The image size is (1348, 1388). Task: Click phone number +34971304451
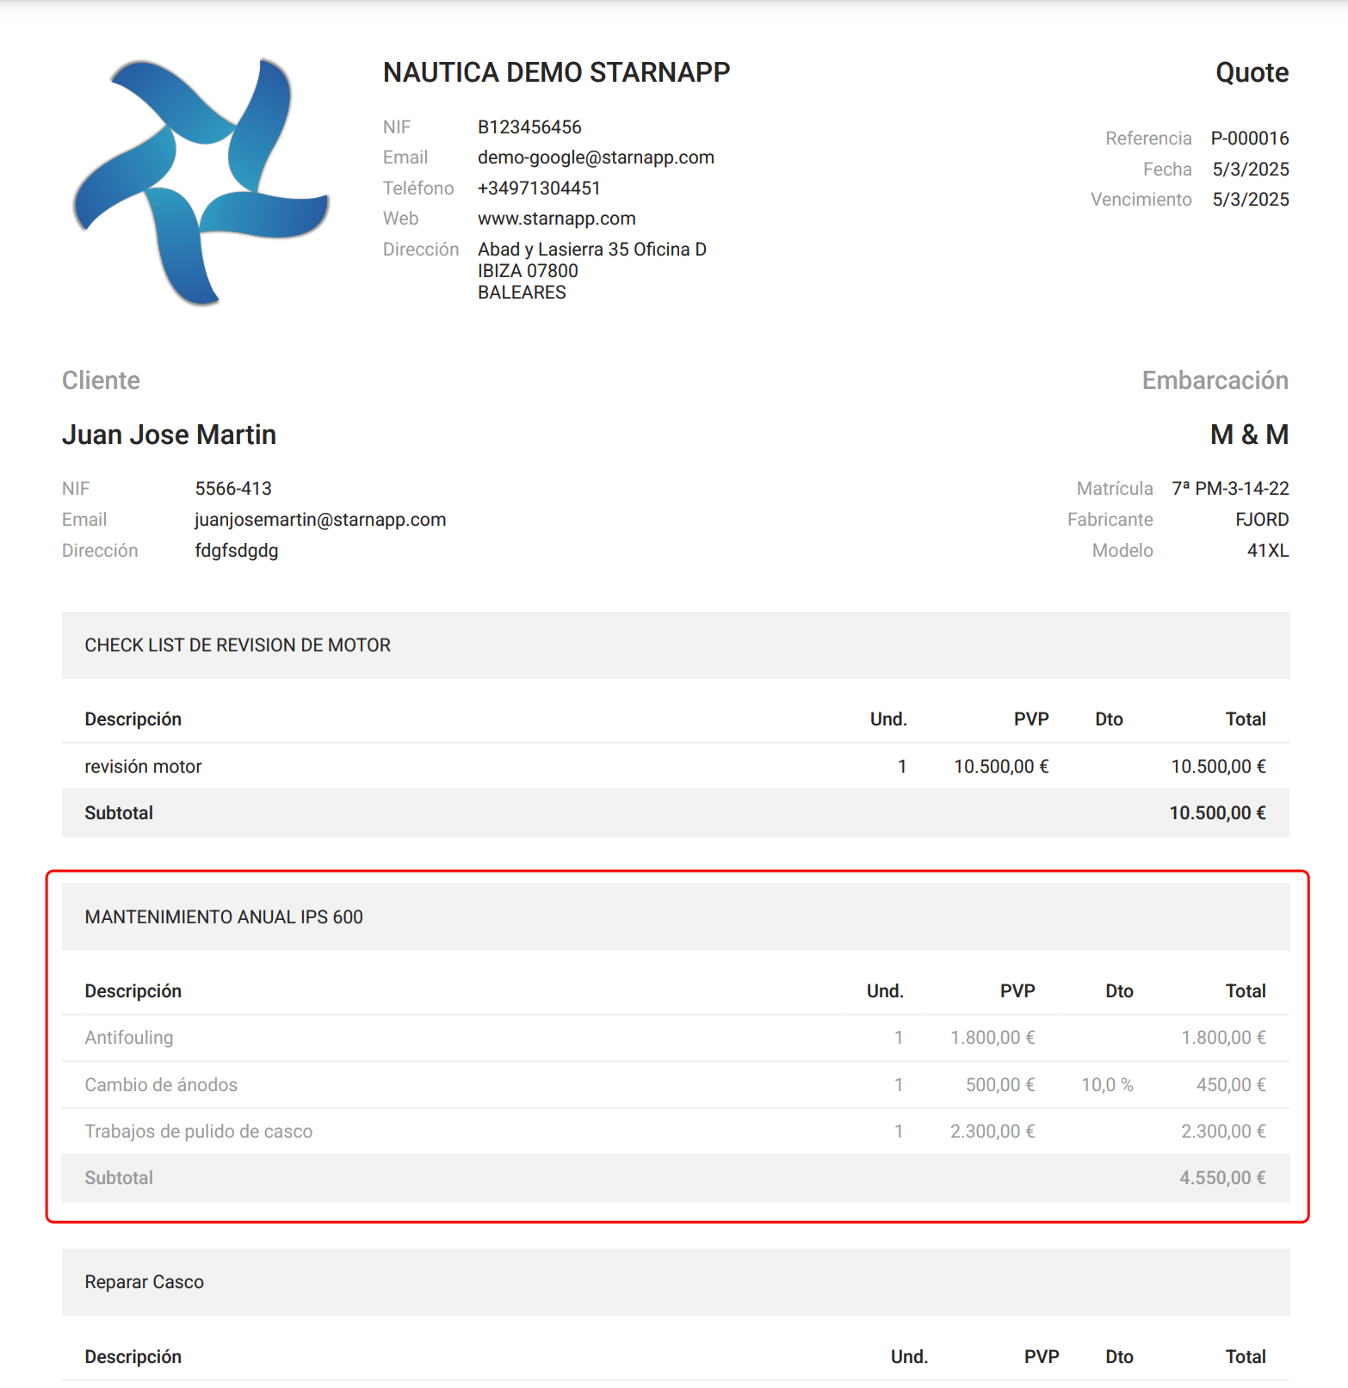pyautogui.click(x=539, y=188)
